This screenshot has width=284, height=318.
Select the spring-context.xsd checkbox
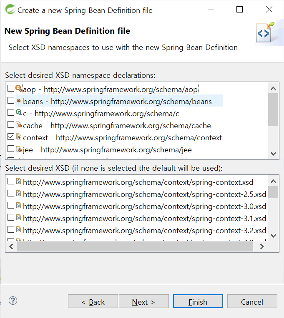tap(11, 181)
